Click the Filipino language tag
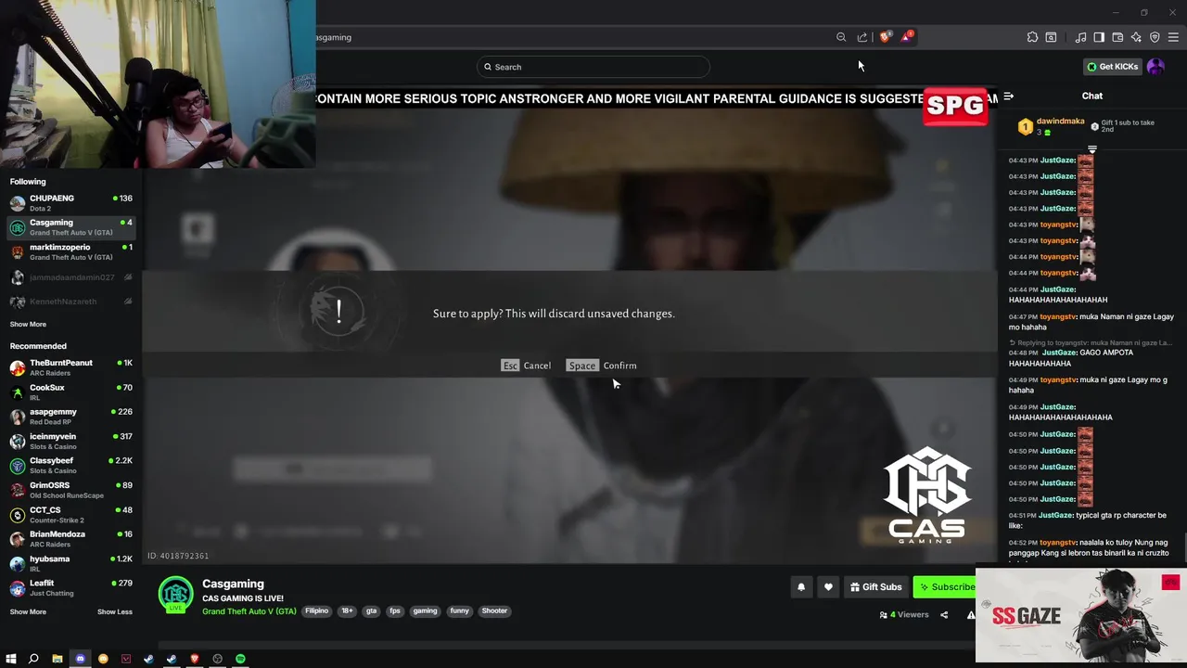This screenshot has height=668, width=1187. [x=317, y=610]
